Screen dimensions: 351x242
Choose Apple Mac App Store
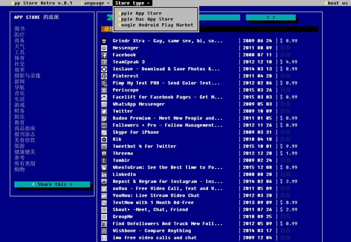coord(145,19)
